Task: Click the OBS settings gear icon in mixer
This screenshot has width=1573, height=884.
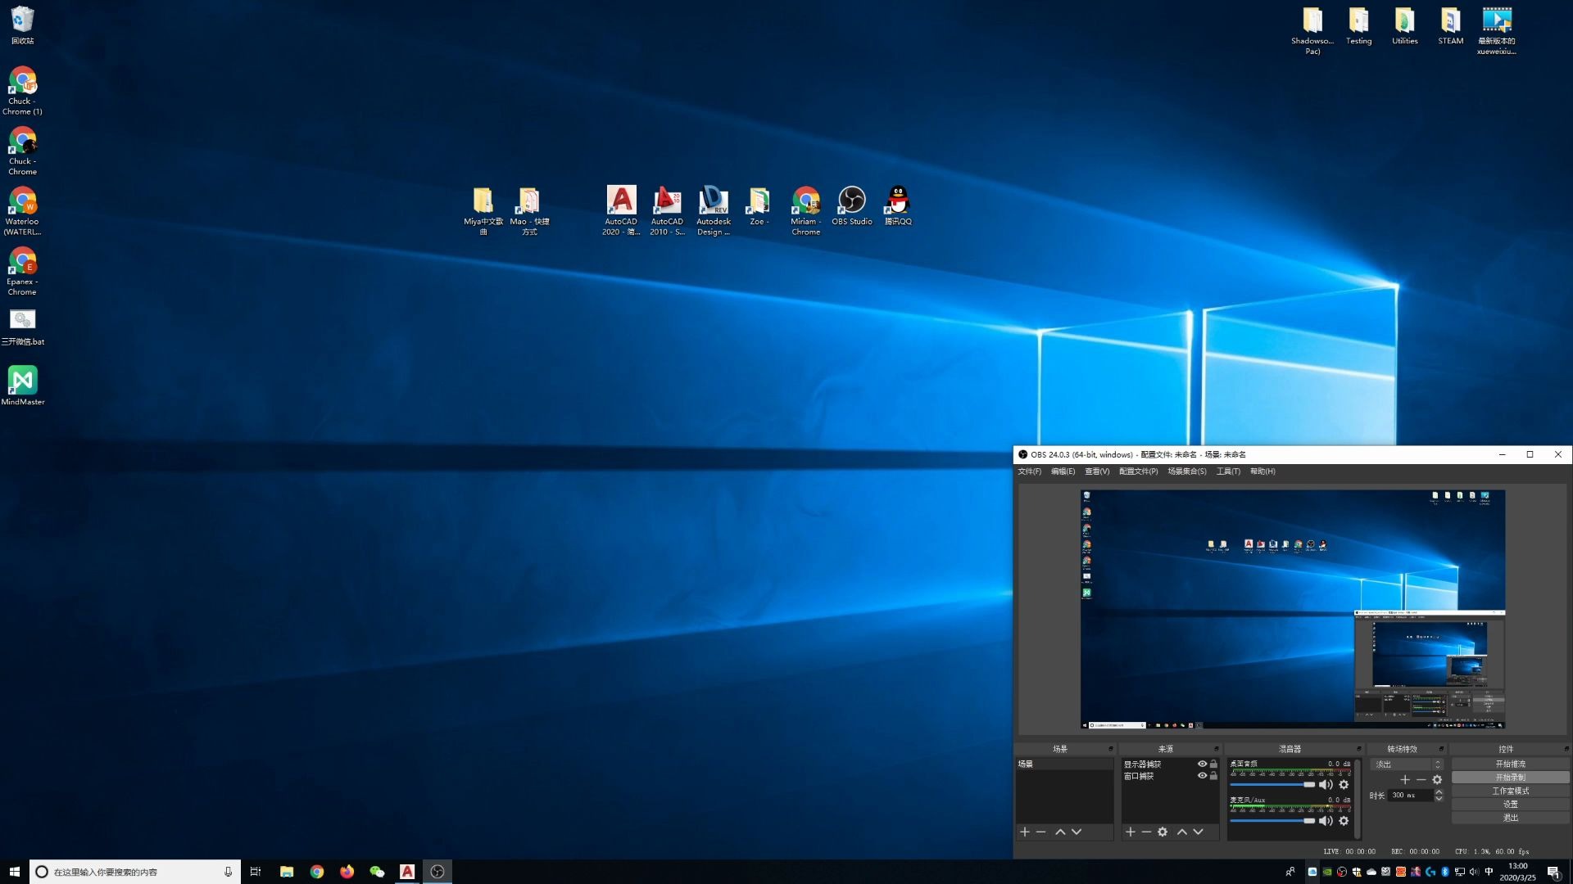Action: pyautogui.click(x=1345, y=785)
